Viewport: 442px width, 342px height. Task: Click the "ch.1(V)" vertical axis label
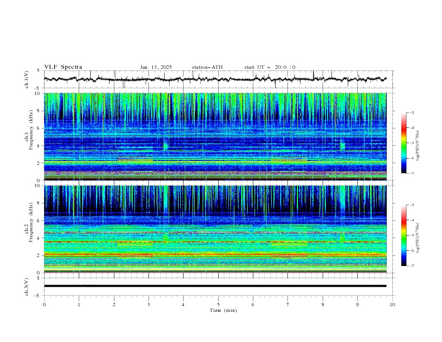point(27,79)
